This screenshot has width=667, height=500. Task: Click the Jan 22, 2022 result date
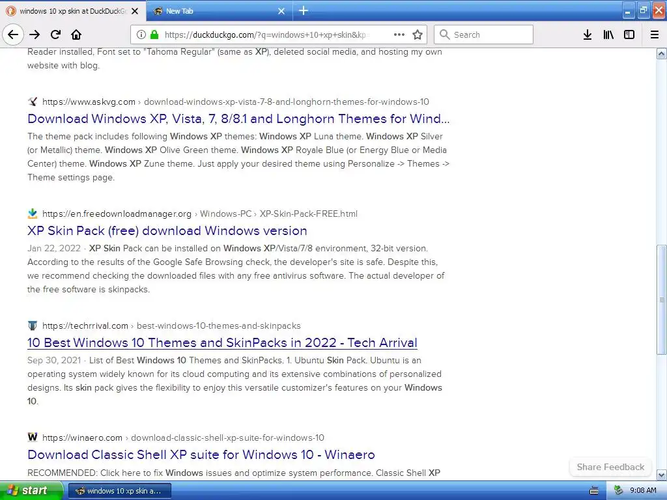54,248
